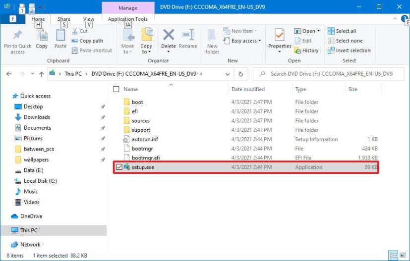Viewport: 410px width, 261px height.
Task: Navigate up one folder level arrow
Action: 41,74
